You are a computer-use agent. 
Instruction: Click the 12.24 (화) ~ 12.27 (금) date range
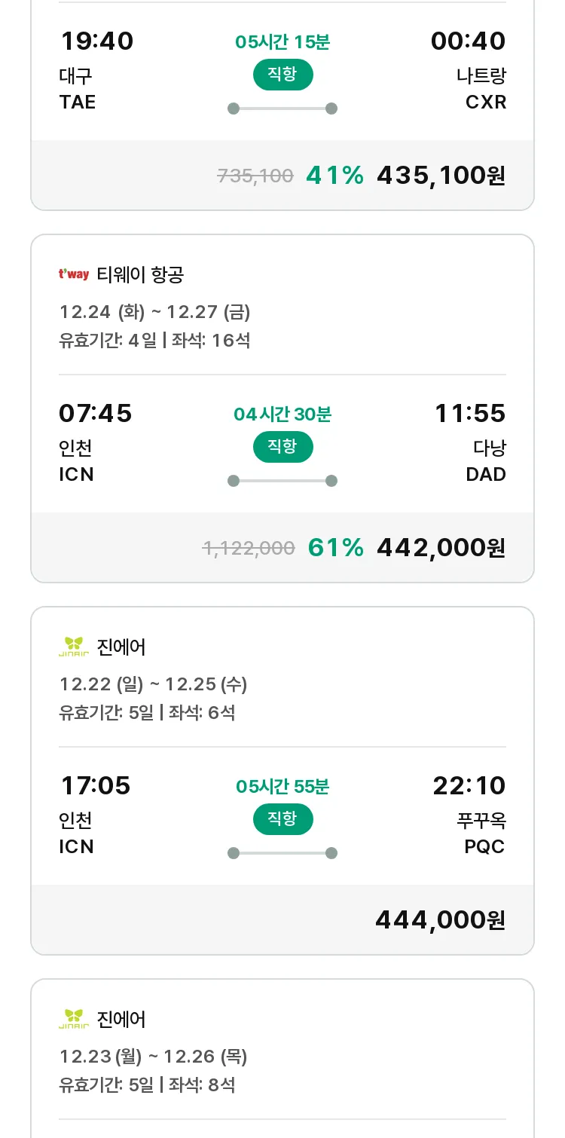(154, 312)
